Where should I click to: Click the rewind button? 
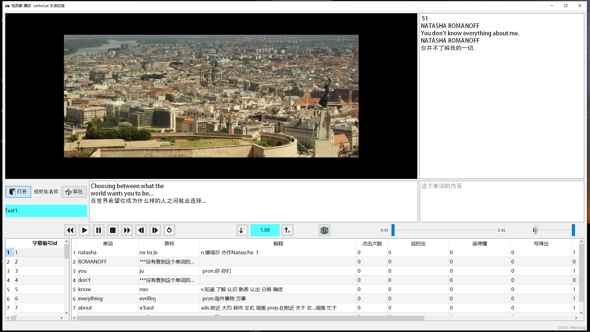(x=70, y=230)
